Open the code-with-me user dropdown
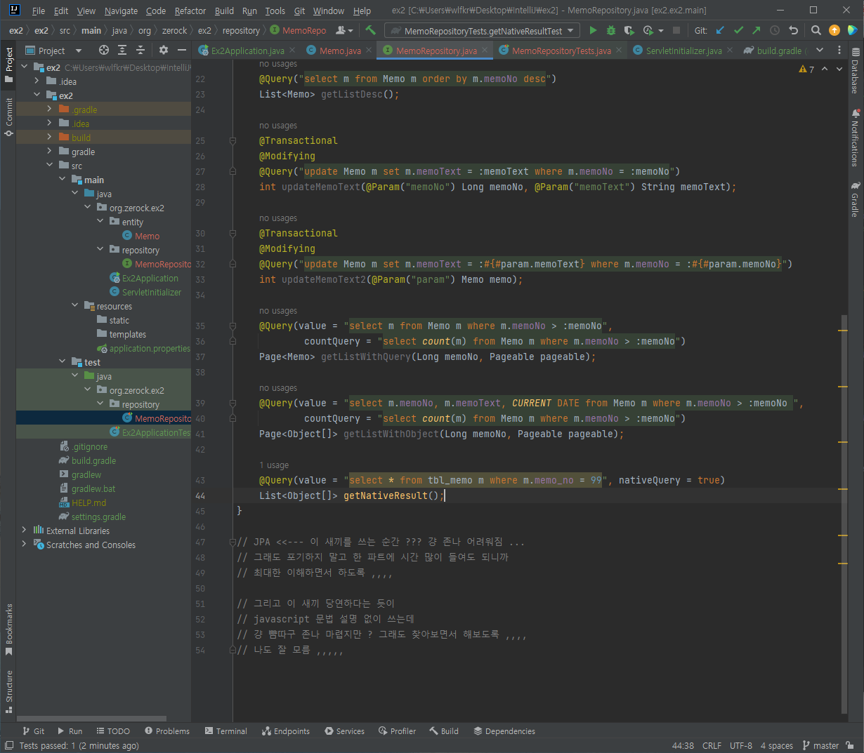 tap(344, 30)
